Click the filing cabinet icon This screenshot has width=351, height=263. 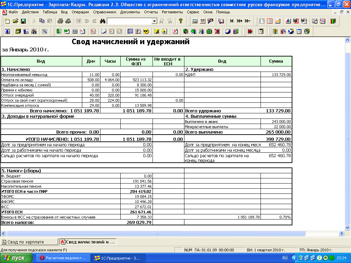point(18,31)
